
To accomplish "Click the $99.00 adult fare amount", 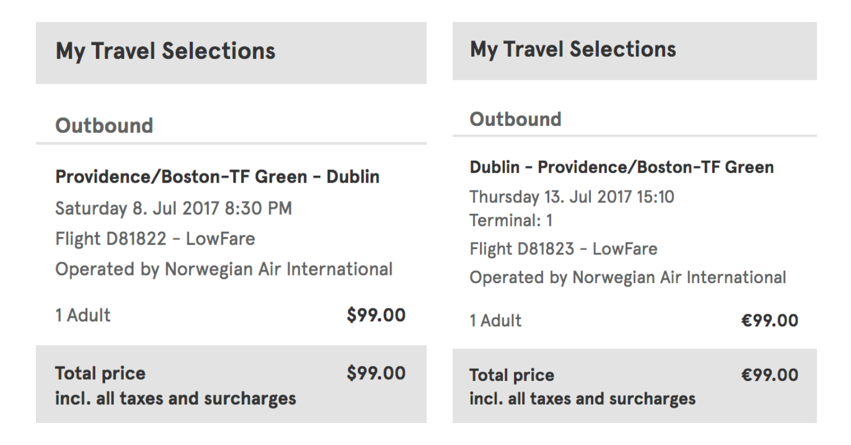I will click(376, 316).
